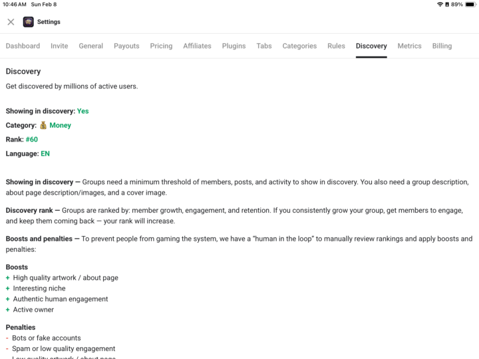Open the Categories tab

coord(299,46)
